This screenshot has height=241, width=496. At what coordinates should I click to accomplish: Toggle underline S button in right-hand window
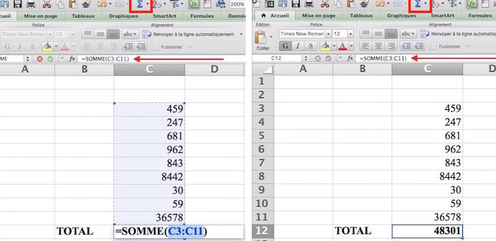click(x=311, y=46)
